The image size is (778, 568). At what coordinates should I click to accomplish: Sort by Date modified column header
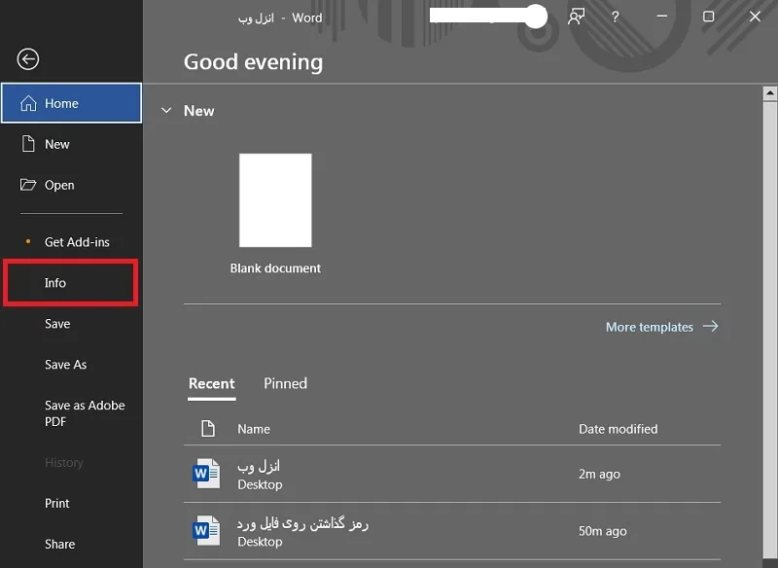(619, 429)
